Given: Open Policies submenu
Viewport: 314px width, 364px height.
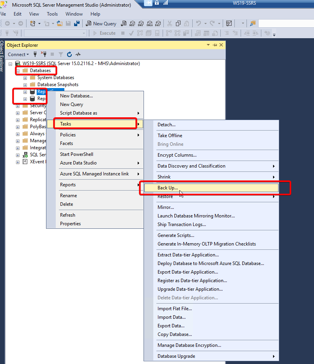Looking at the screenshot, I should click(x=95, y=134).
